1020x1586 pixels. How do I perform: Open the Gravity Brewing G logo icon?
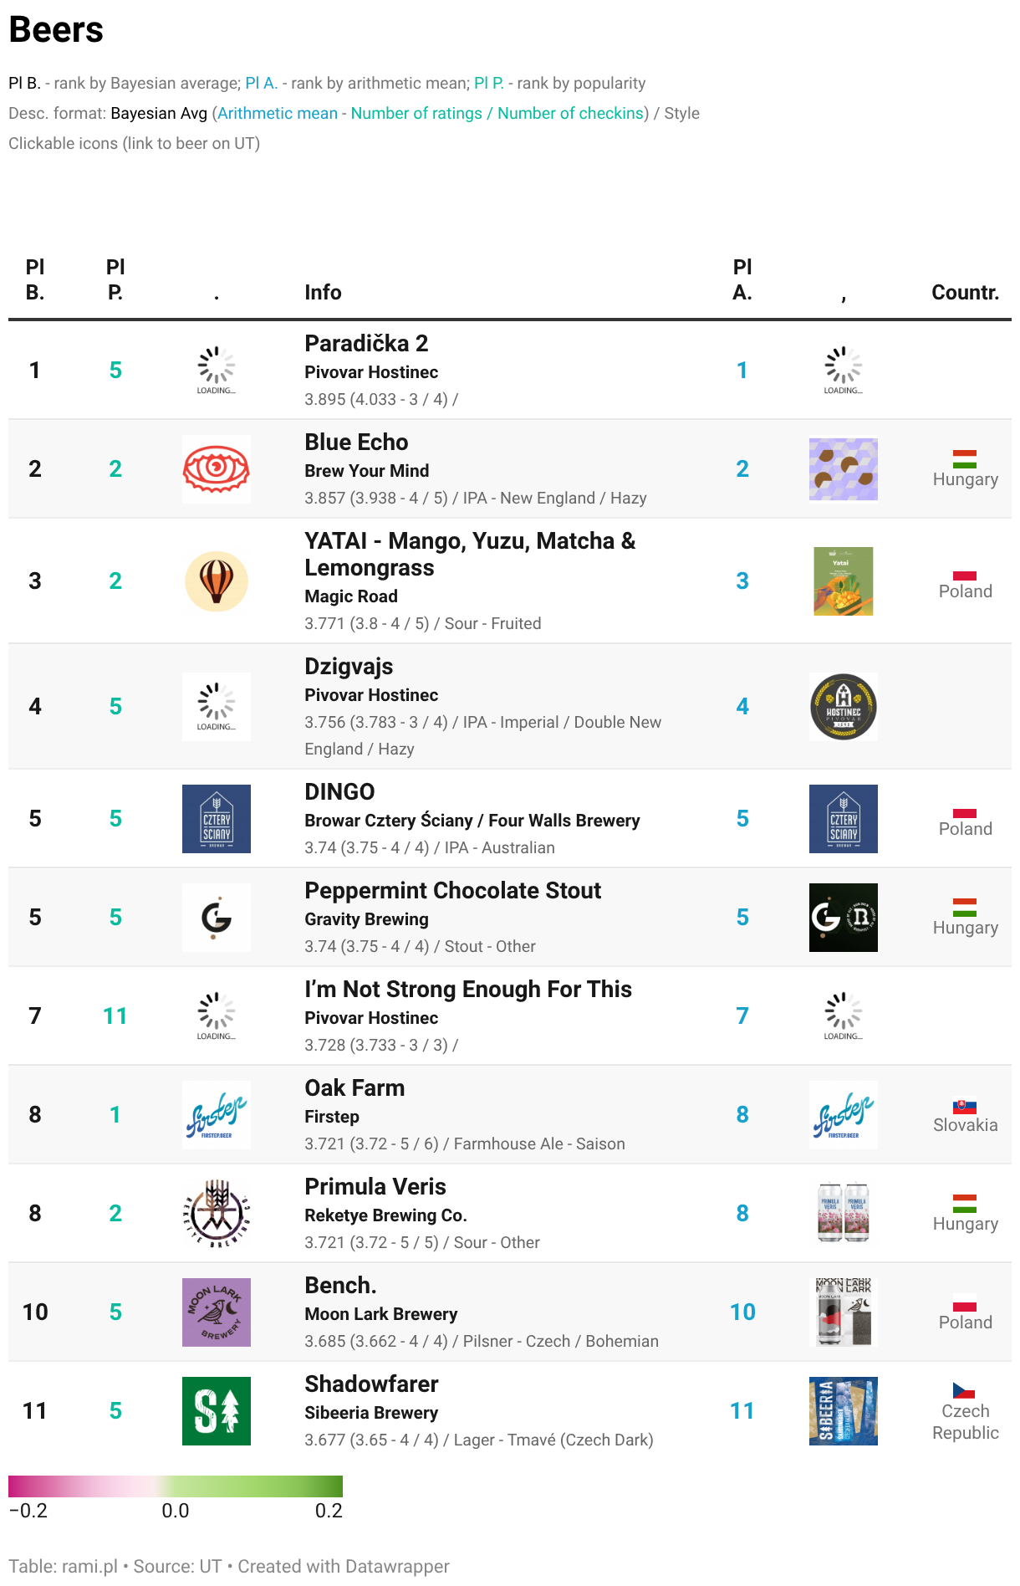(217, 918)
